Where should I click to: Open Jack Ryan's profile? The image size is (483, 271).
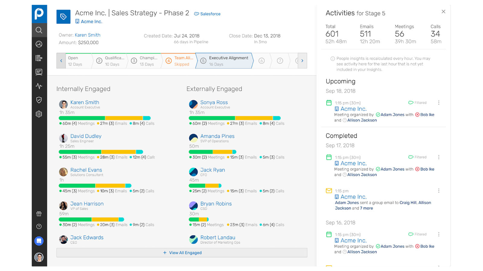pos(213,170)
